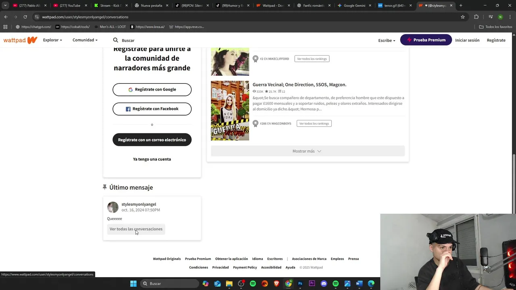Open the krea.ai bookmark
Image resolution: width=516 pixels, height=290 pixels.
[148, 27]
